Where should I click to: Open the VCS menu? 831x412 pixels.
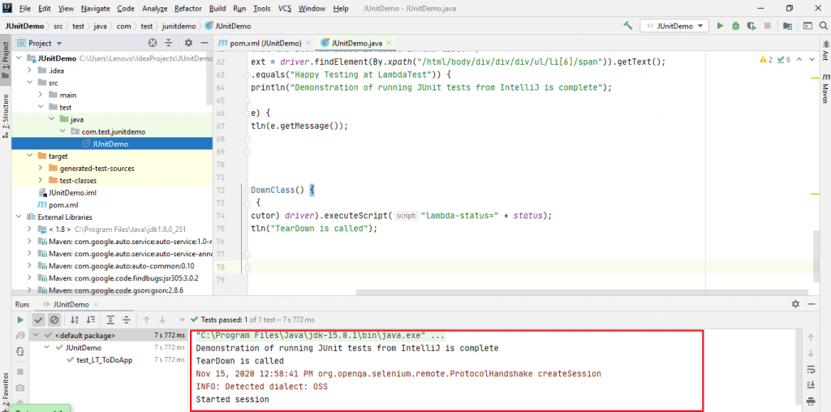[286, 8]
